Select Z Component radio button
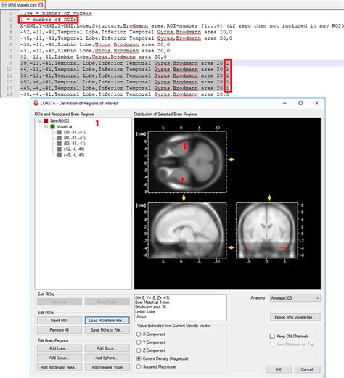The height and width of the screenshot is (378, 344). pyautogui.click(x=139, y=350)
